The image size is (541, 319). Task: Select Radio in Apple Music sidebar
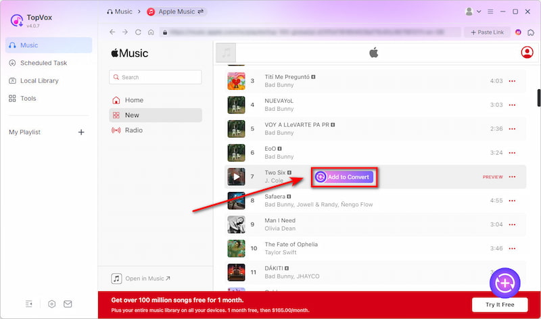[x=133, y=130]
